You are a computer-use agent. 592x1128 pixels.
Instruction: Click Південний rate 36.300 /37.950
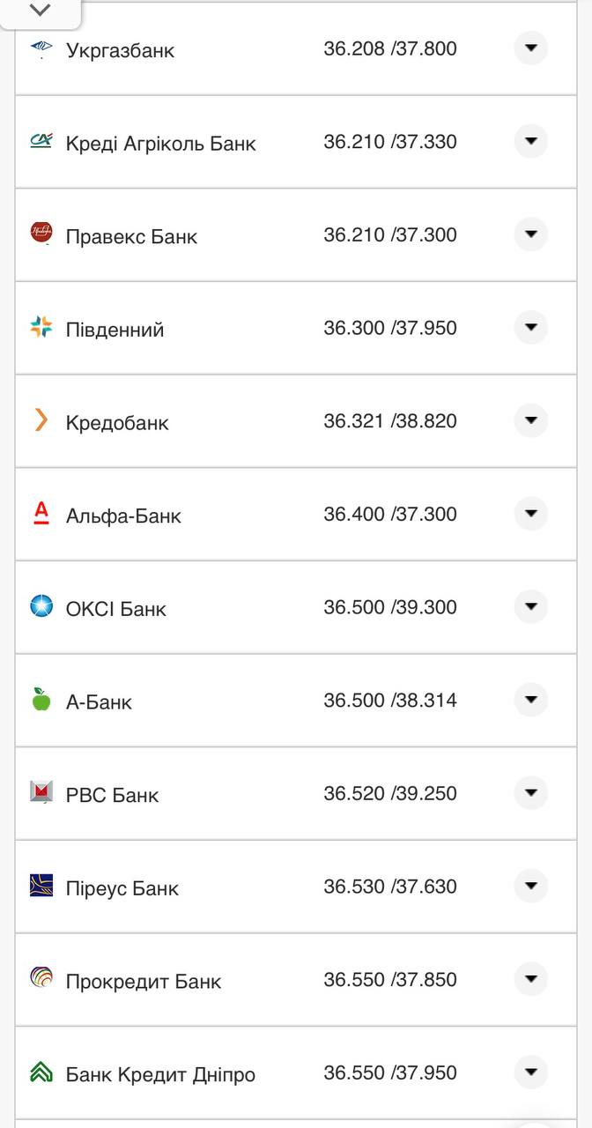coord(390,328)
